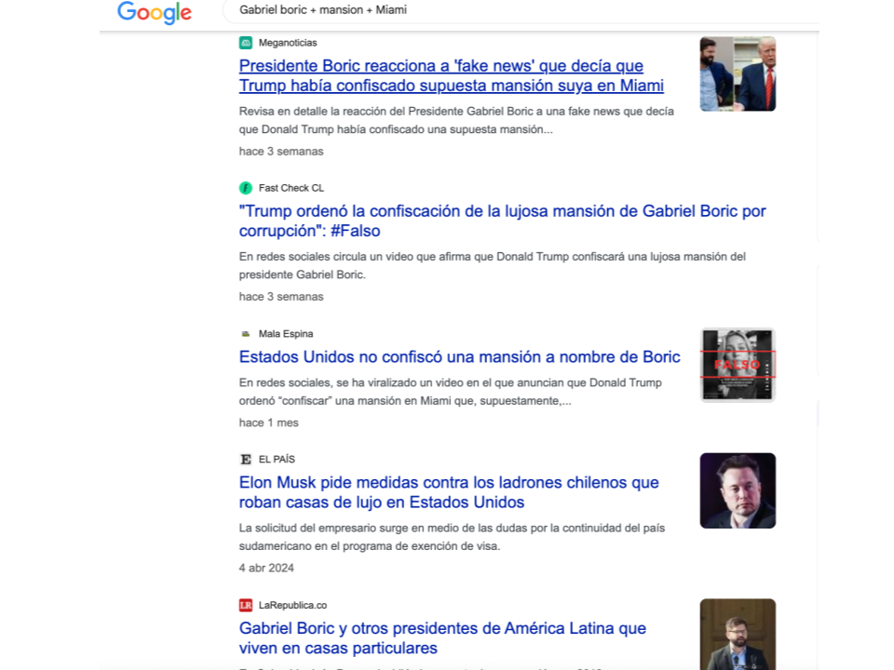Image resolution: width=894 pixels, height=670 pixels.
Task: Click the Boric at podium thumbnail
Action: pos(738,634)
